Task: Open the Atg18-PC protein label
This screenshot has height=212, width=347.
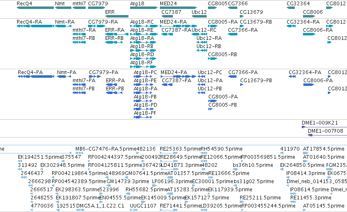Action: (145, 72)
